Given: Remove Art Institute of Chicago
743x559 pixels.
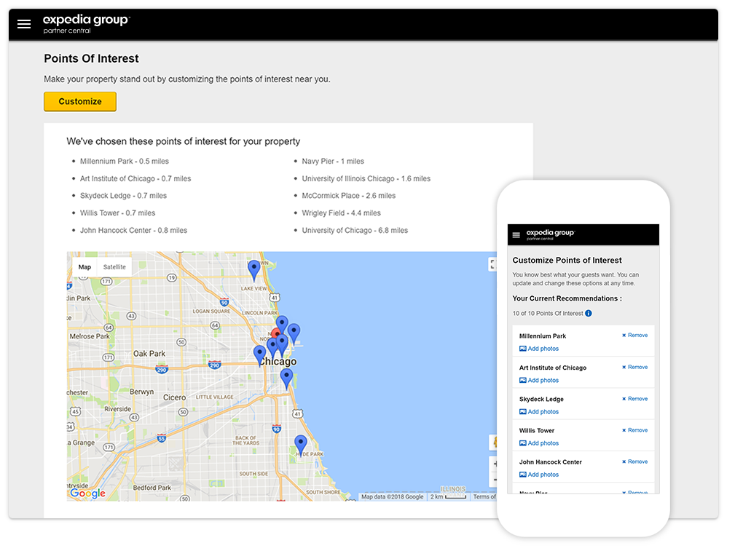Looking at the screenshot, I should click(634, 367).
